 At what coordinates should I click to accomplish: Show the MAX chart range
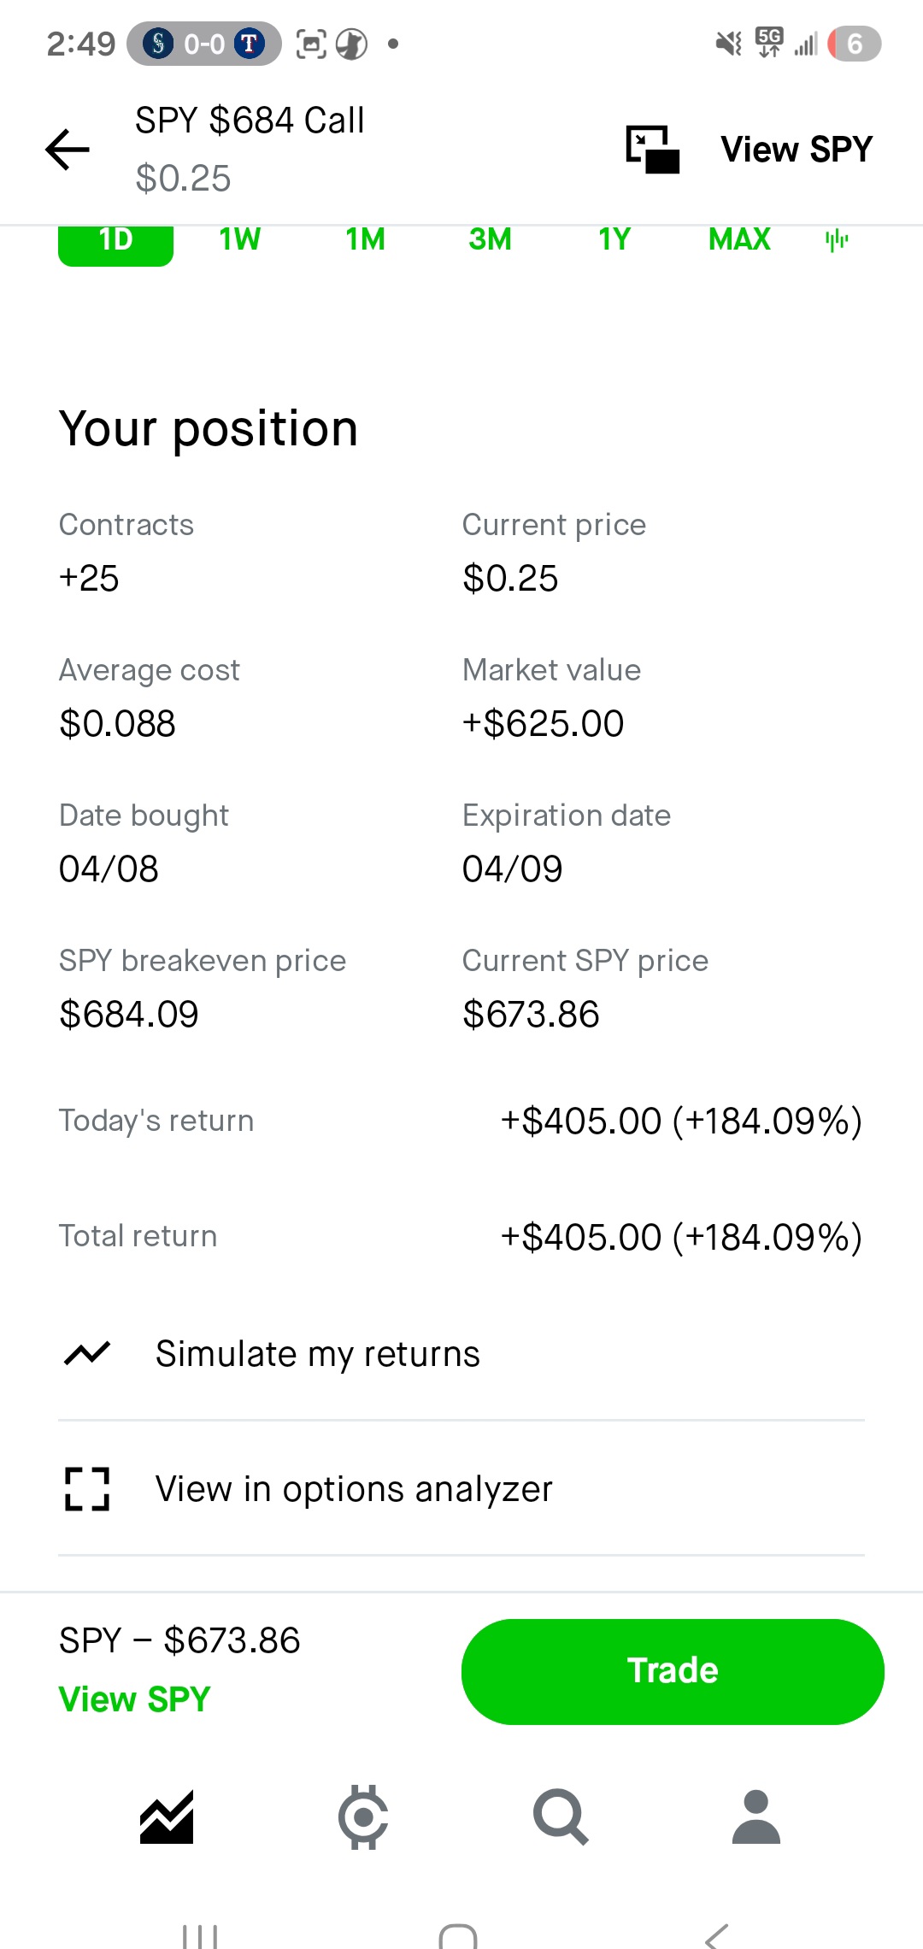point(739,240)
